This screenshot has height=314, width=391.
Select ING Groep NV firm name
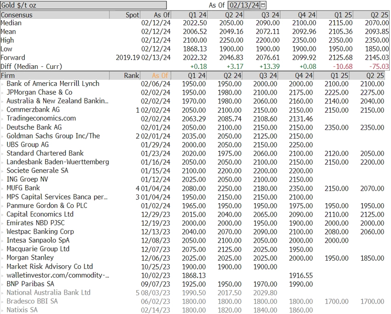tap(27, 179)
